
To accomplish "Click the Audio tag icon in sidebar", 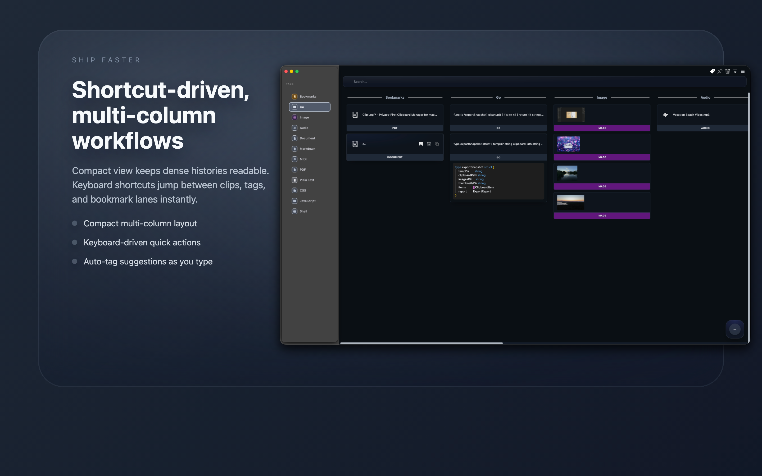I will pos(294,128).
